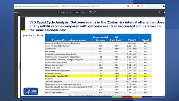
Task: Click the zoom out minus button
Action: point(70,12)
